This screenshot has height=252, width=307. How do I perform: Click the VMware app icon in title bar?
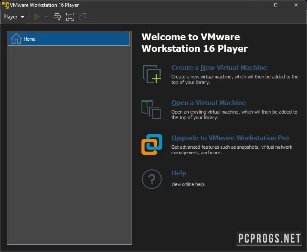point(5,5)
